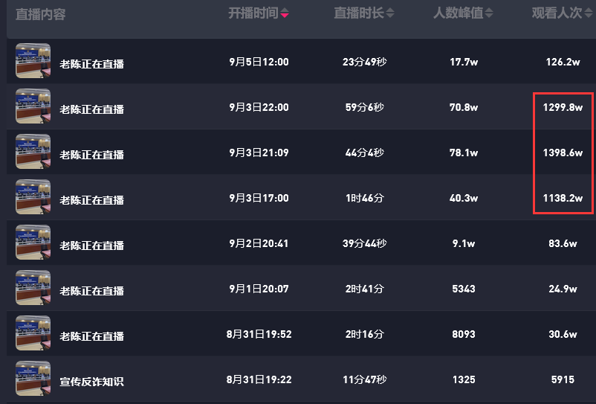Click the 直播时长 header text
The width and height of the screenshot is (596, 404).
359,13
